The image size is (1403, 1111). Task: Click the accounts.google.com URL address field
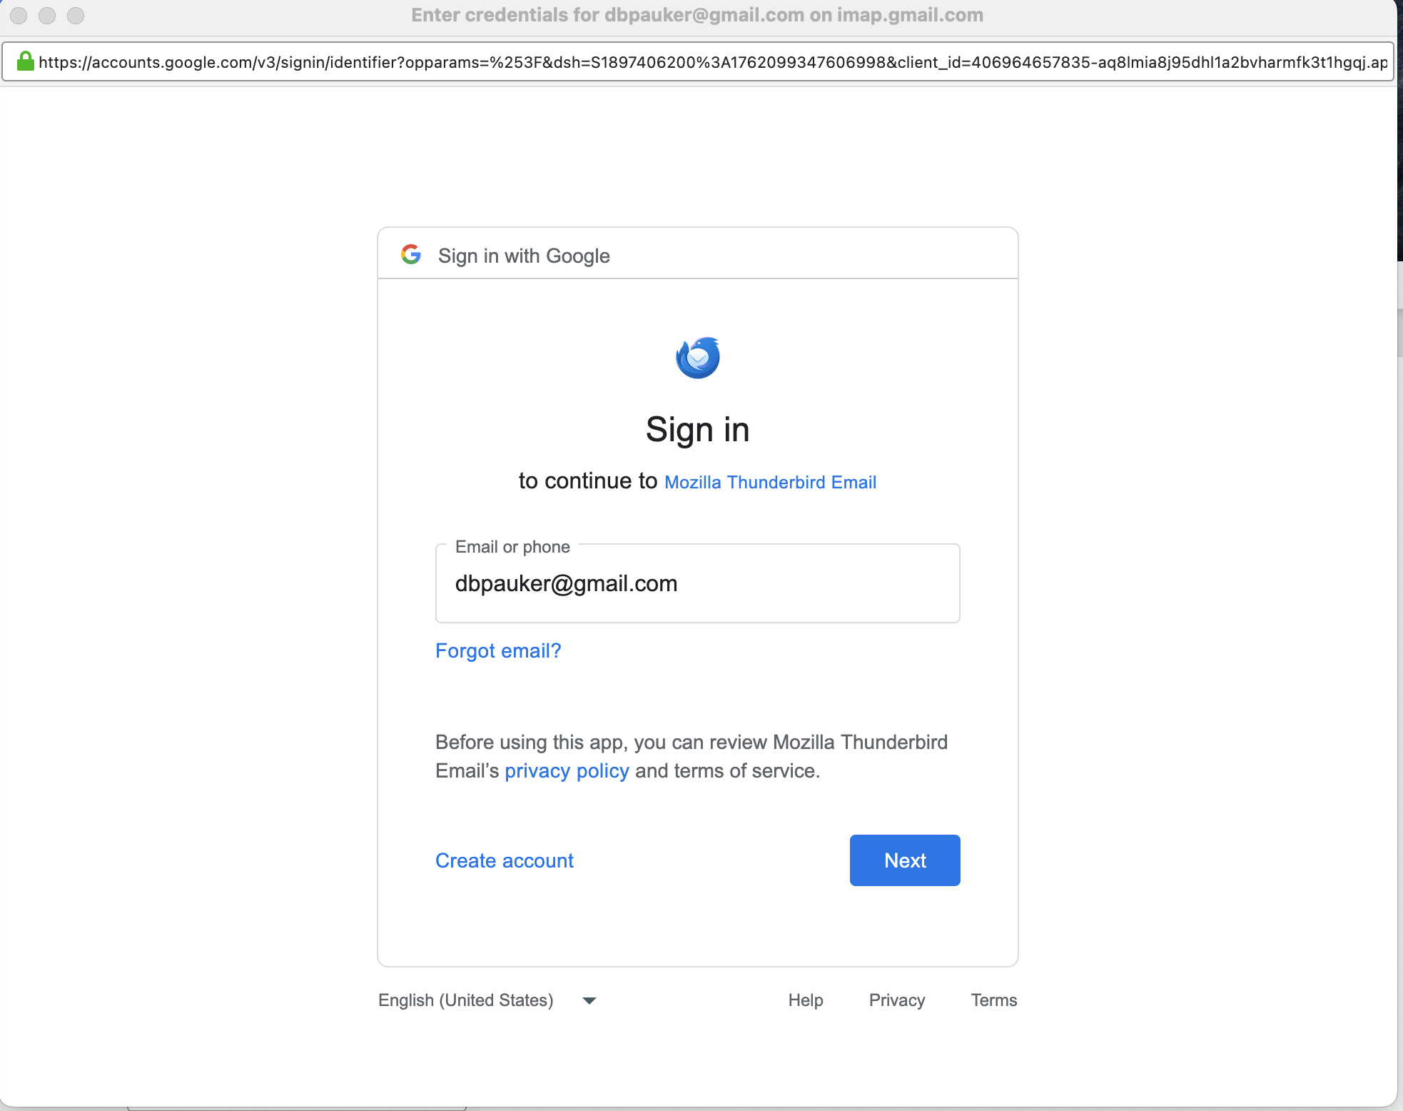click(711, 62)
